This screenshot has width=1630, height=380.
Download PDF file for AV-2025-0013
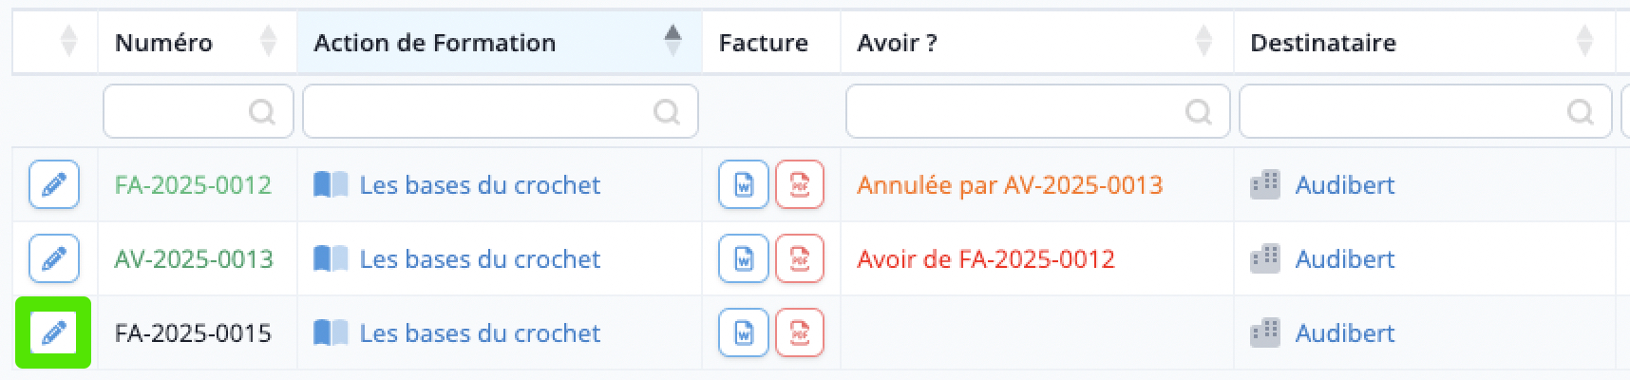pyautogui.click(x=800, y=258)
